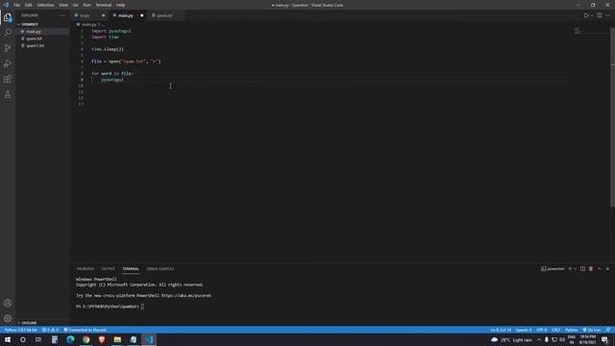This screenshot has width=615, height=346.
Task: Open the Go menu
Action: tap(75, 5)
